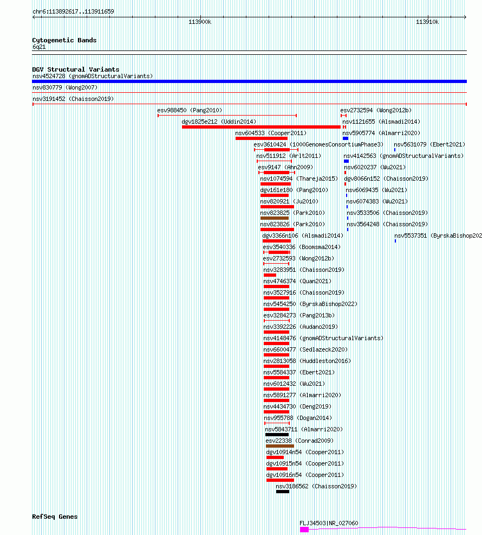
Task: Click nsv4142563 gnomAD variant label
Action: click(403, 156)
